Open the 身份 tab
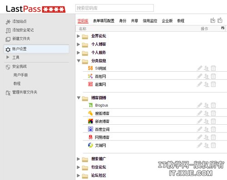Viewport: 227px width, 180px height. (123, 21)
